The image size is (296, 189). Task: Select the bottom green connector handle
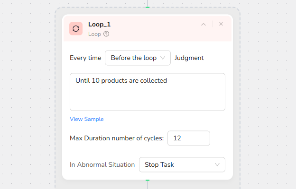148,180
